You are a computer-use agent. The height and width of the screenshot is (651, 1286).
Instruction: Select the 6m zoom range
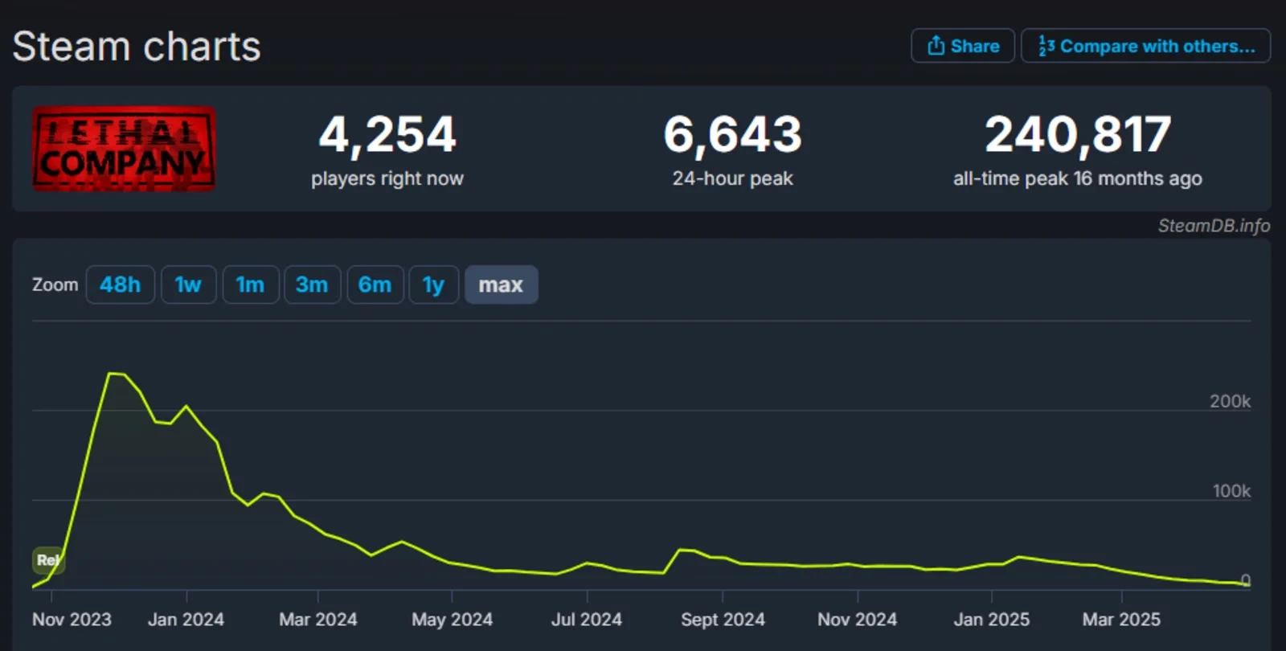(375, 285)
